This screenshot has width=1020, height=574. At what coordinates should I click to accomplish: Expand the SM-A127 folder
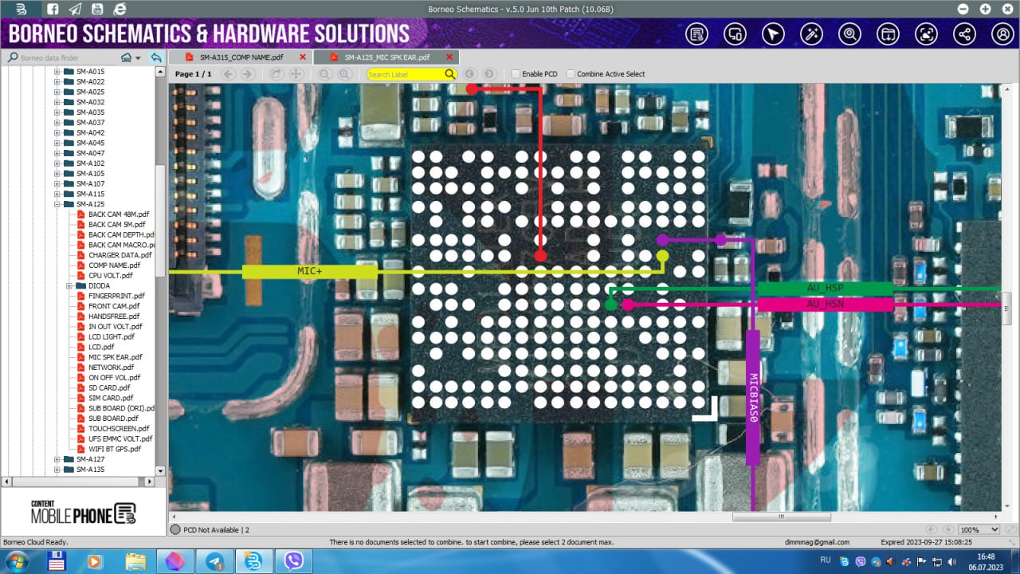pyautogui.click(x=57, y=459)
